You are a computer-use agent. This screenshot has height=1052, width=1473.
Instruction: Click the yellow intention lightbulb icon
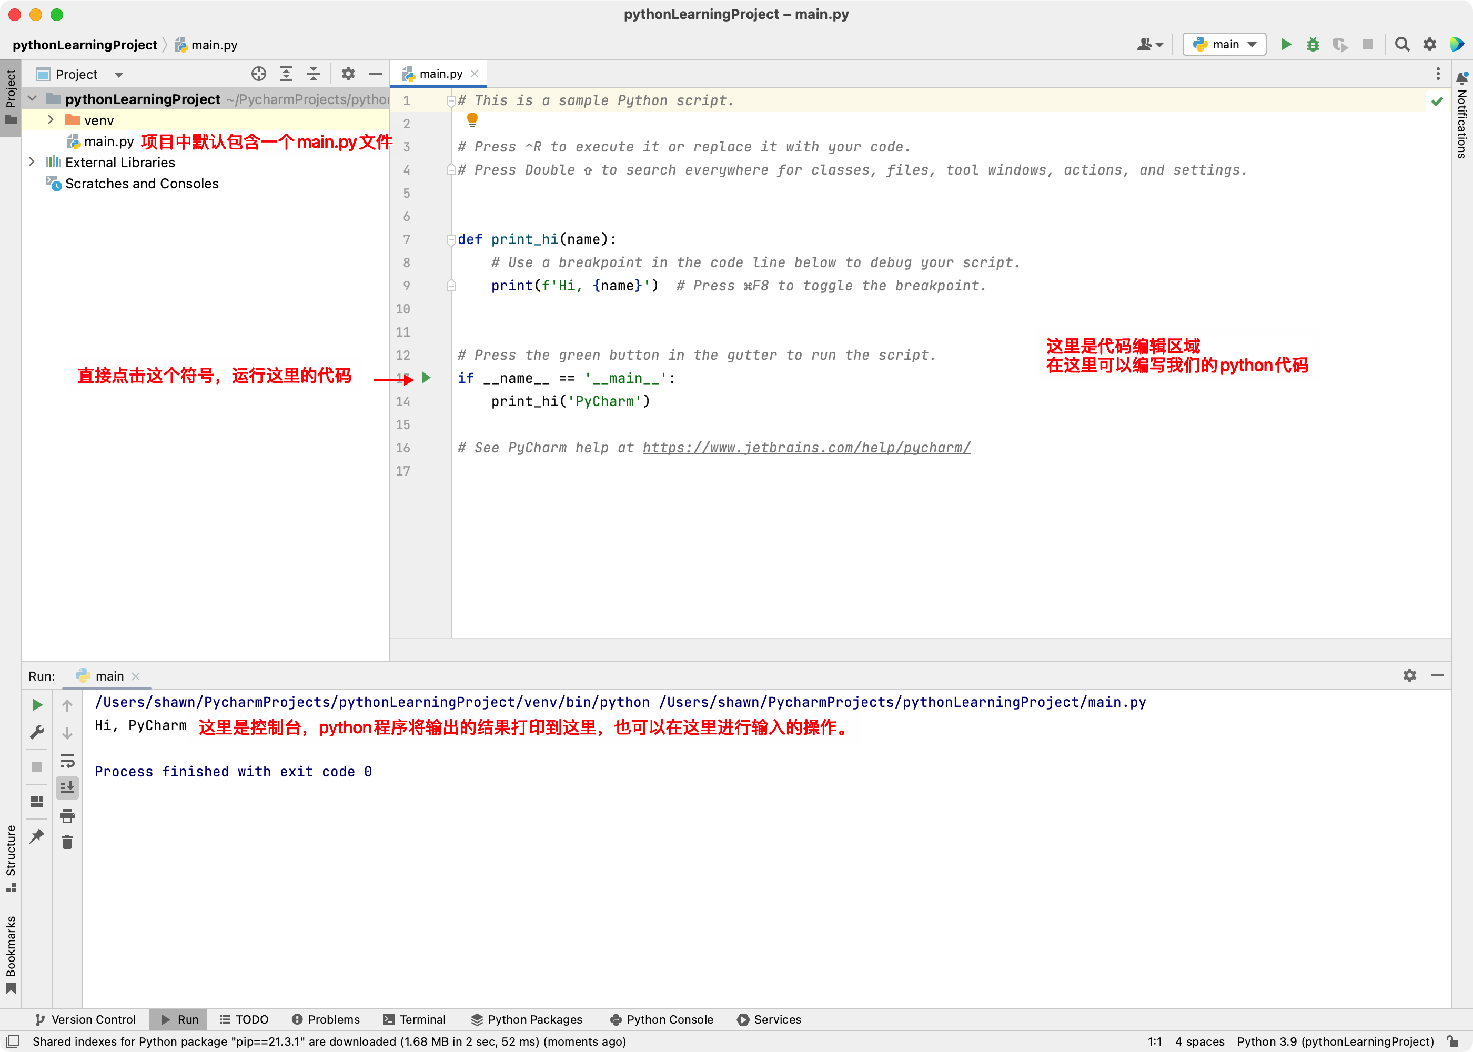(x=472, y=119)
